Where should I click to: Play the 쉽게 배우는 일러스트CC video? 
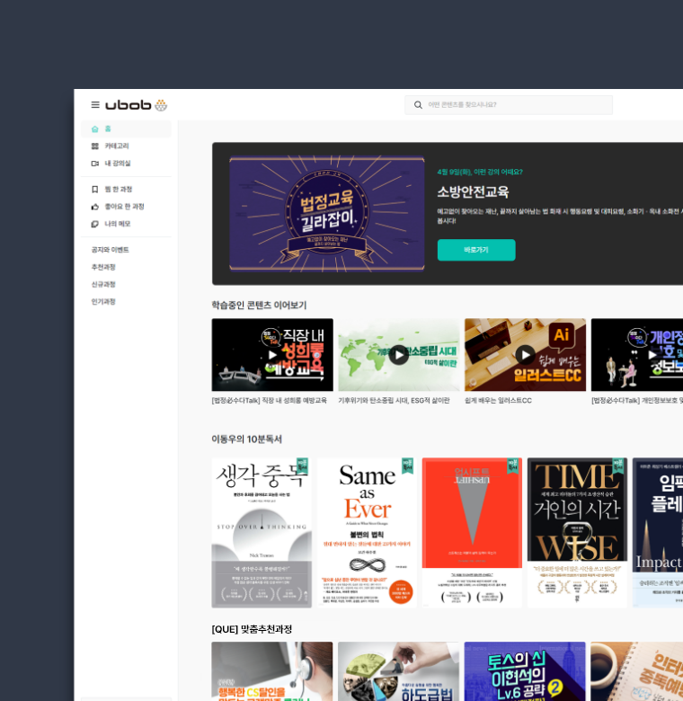pyautogui.click(x=525, y=355)
